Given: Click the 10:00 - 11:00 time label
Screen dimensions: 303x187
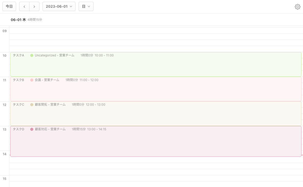Looking at the screenshot, I should click(x=104, y=55).
